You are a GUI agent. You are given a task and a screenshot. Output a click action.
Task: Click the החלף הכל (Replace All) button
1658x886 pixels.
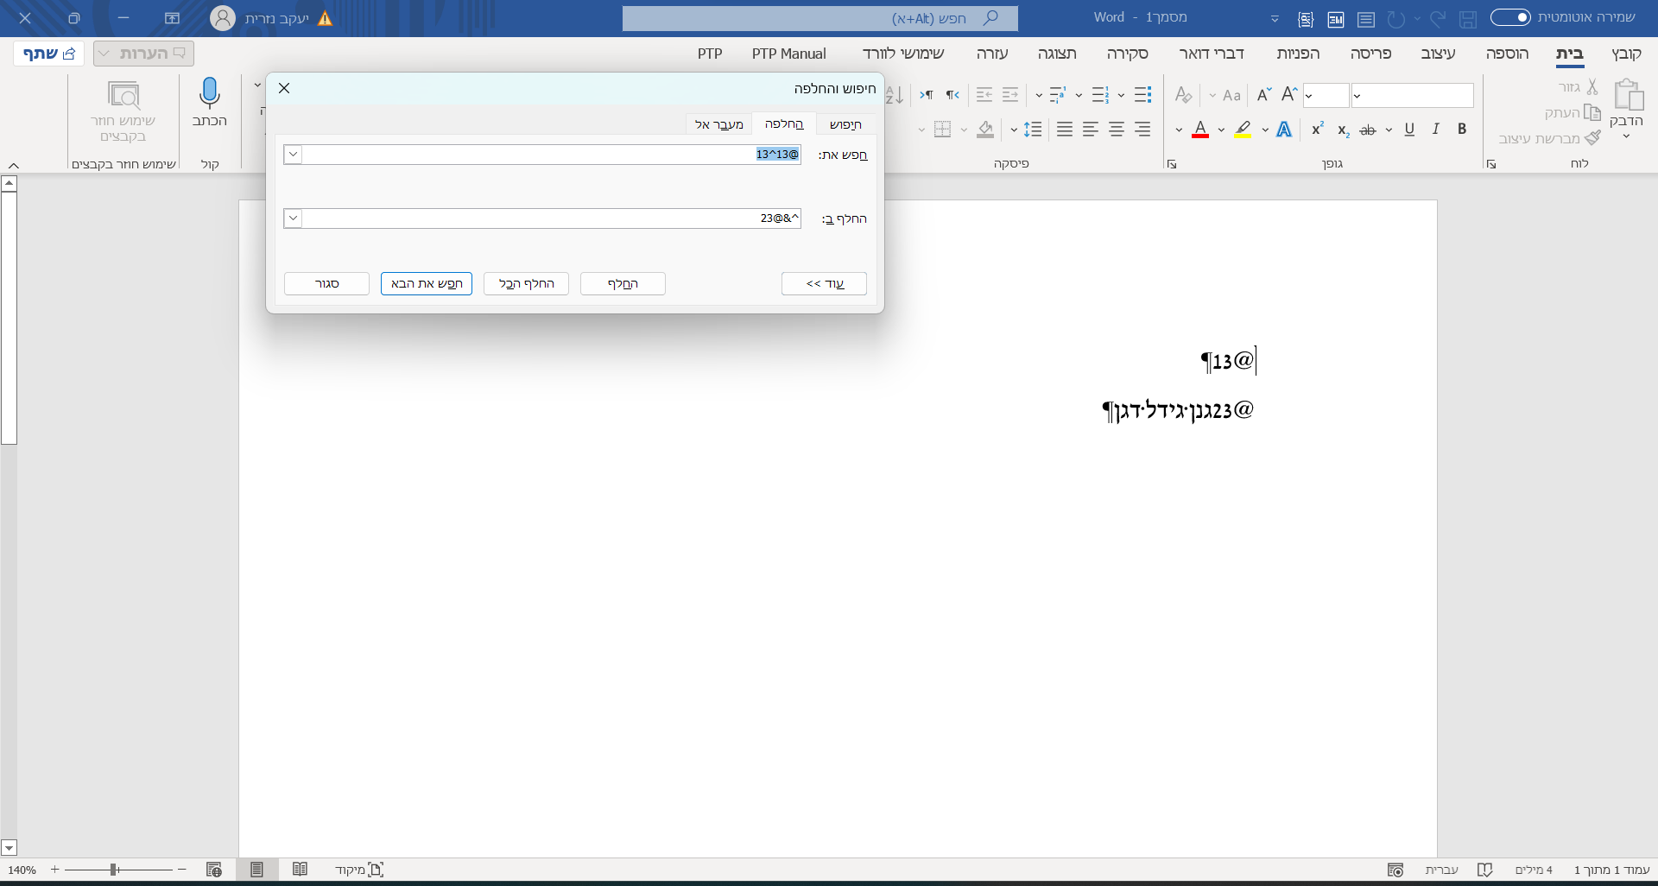click(x=527, y=284)
